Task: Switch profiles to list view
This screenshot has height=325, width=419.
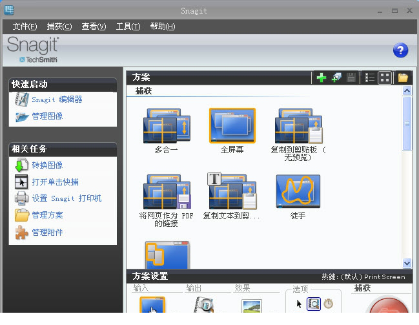Action: pyautogui.click(x=369, y=78)
